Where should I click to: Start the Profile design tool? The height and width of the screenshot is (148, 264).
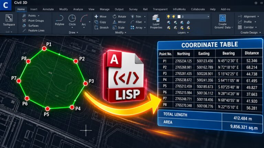[x=245, y=22]
